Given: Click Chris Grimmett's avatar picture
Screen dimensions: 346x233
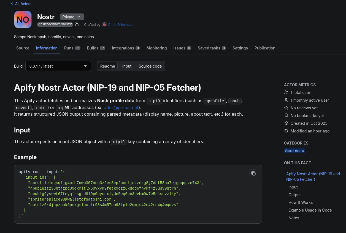Looking at the screenshot, I should coord(104,25).
